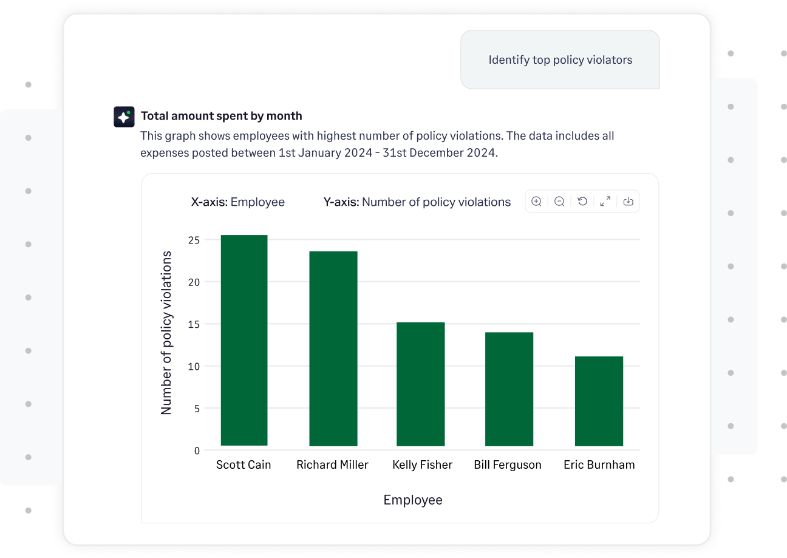Reset the chart view using the reset icon
Screen dimensions: 787x558
(582, 201)
